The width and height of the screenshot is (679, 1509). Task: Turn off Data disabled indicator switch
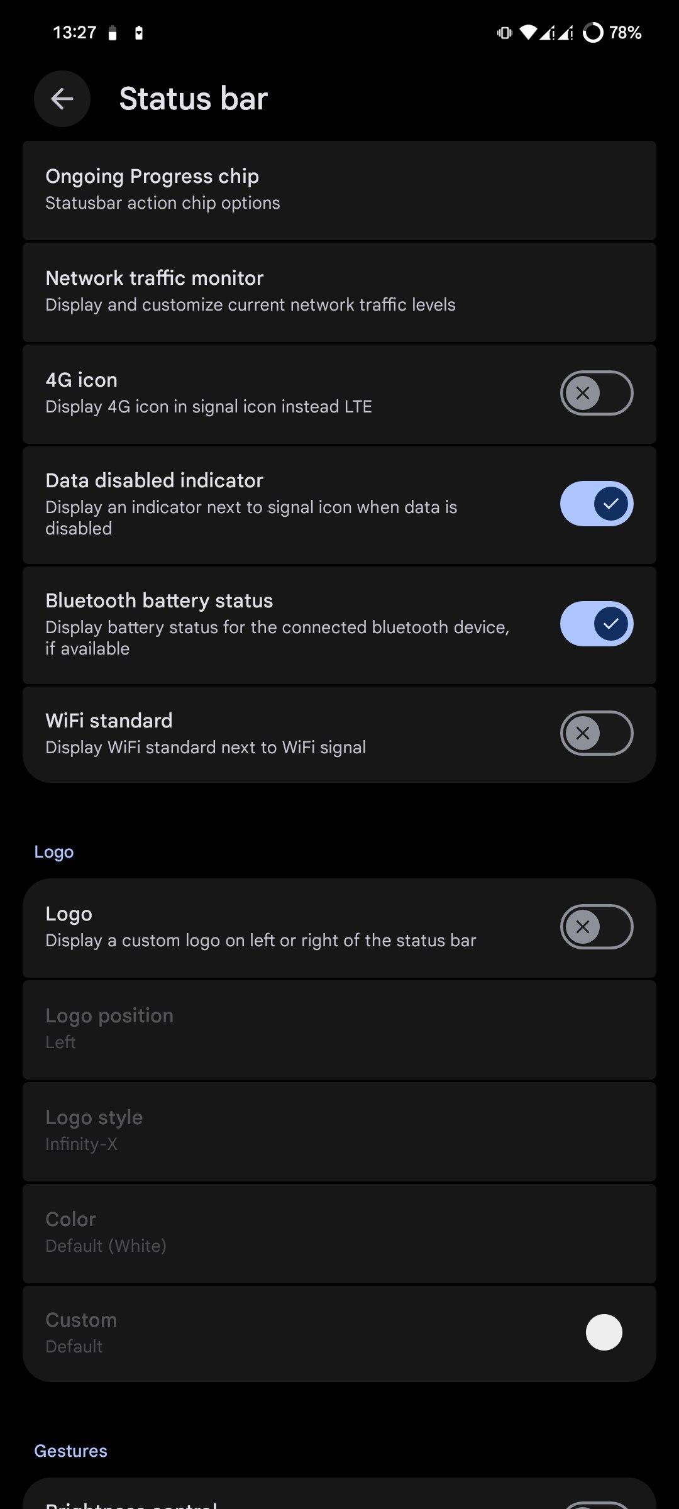596,504
